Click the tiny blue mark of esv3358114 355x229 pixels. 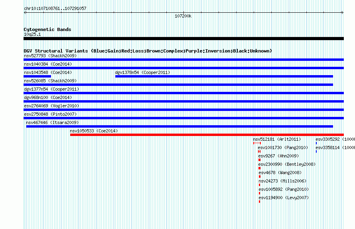[x=316, y=151]
